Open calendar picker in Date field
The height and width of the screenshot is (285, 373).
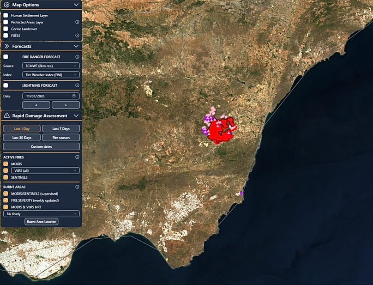point(74,96)
